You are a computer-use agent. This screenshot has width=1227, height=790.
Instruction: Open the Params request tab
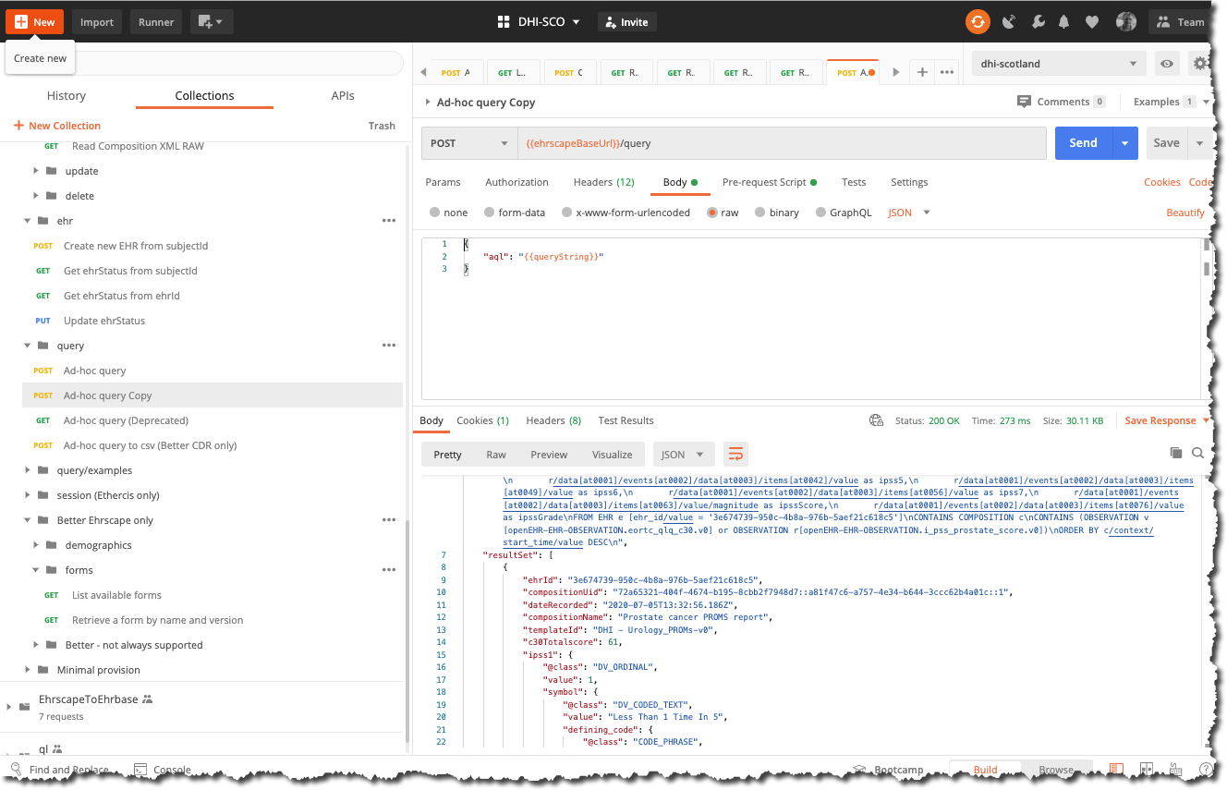pyautogui.click(x=443, y=182)
